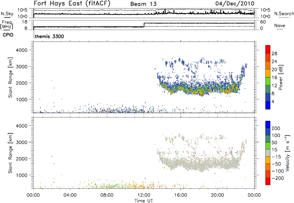Image resolution: width=294 pixels, height=203 pixels.
Task: Select the 28 label on the Power scale
Action: (x=274, y=53)
